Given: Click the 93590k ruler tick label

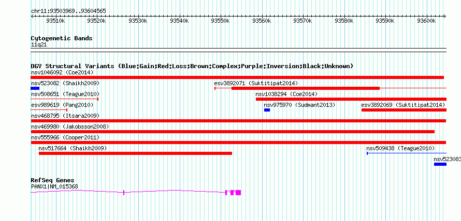Looking at the screenshot, I should tap(385, 21).
